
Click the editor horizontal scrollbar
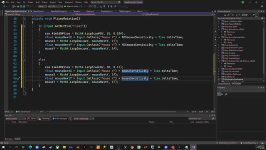tap(113, 112)
